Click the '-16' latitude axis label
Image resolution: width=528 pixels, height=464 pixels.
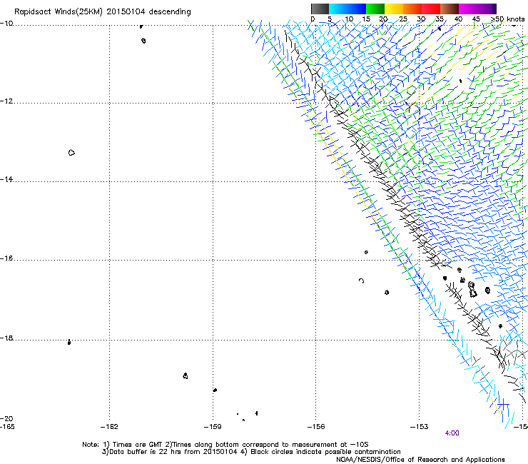(x=6, y=258)
